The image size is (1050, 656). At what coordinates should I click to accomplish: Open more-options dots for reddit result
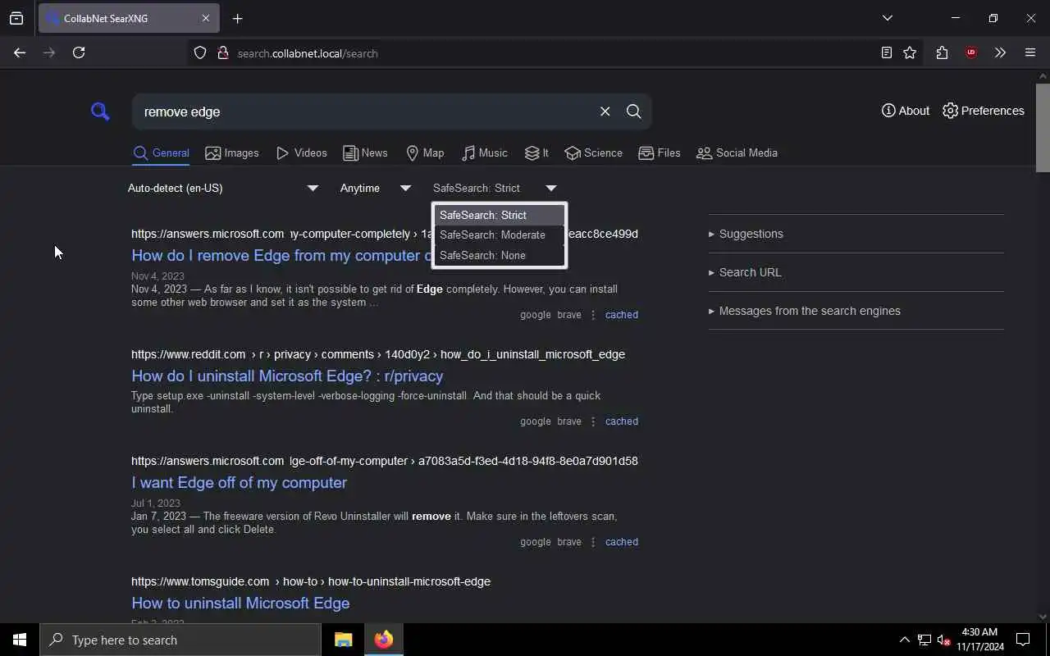593,421
